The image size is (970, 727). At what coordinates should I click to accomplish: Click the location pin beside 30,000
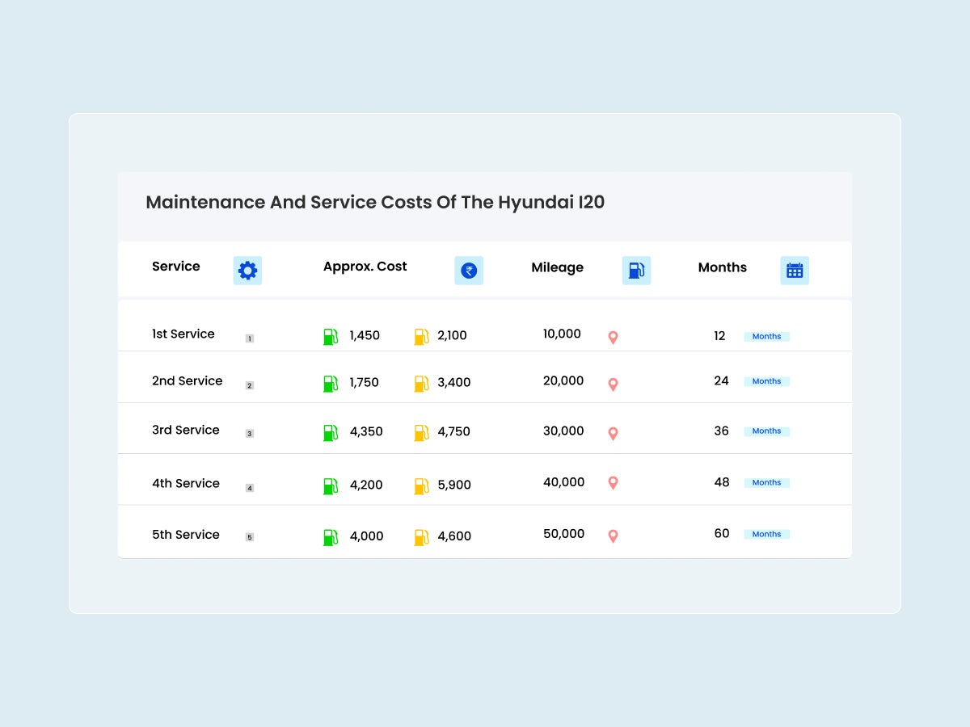[x=613, y=434]
